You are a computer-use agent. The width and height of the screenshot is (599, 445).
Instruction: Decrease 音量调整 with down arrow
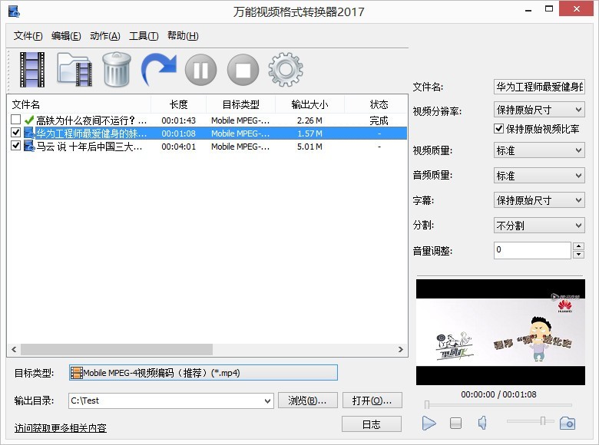[579, 255]
